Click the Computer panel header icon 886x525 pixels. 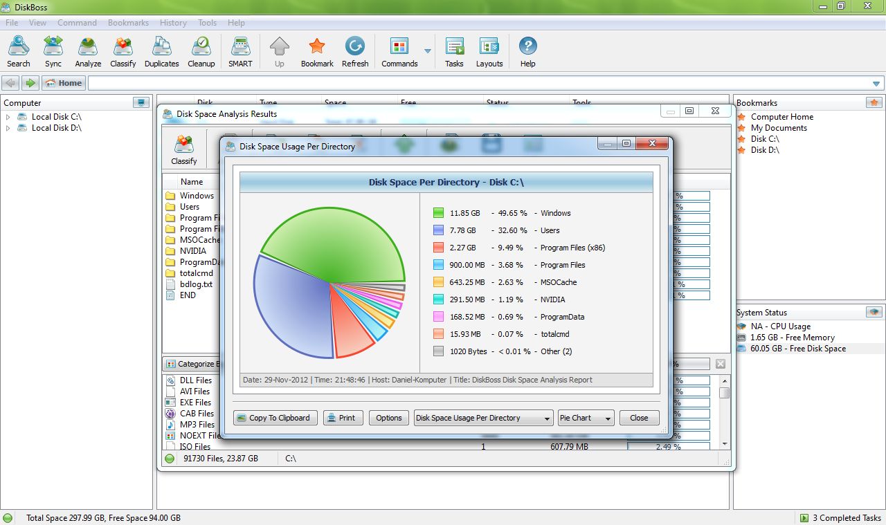[141, 102]
